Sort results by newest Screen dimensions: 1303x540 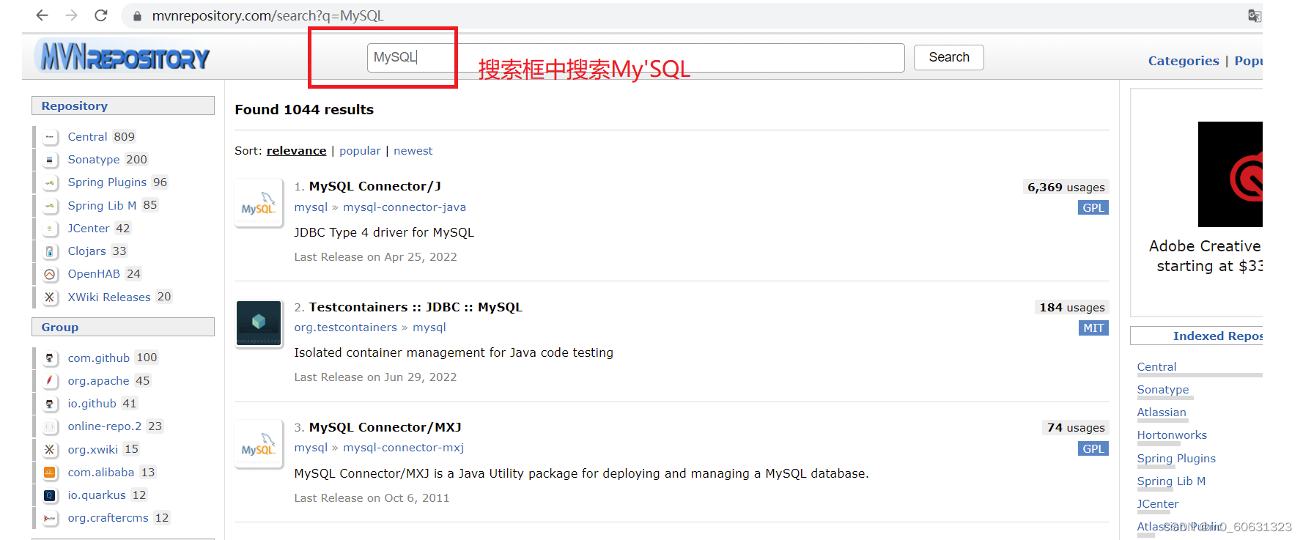[413, 151]
